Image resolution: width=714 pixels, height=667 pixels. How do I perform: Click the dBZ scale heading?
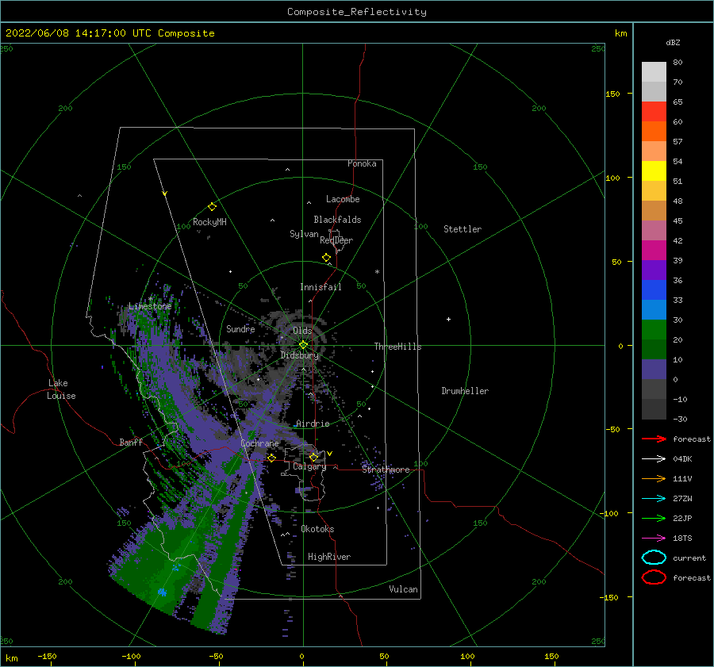tap(673, 42)
